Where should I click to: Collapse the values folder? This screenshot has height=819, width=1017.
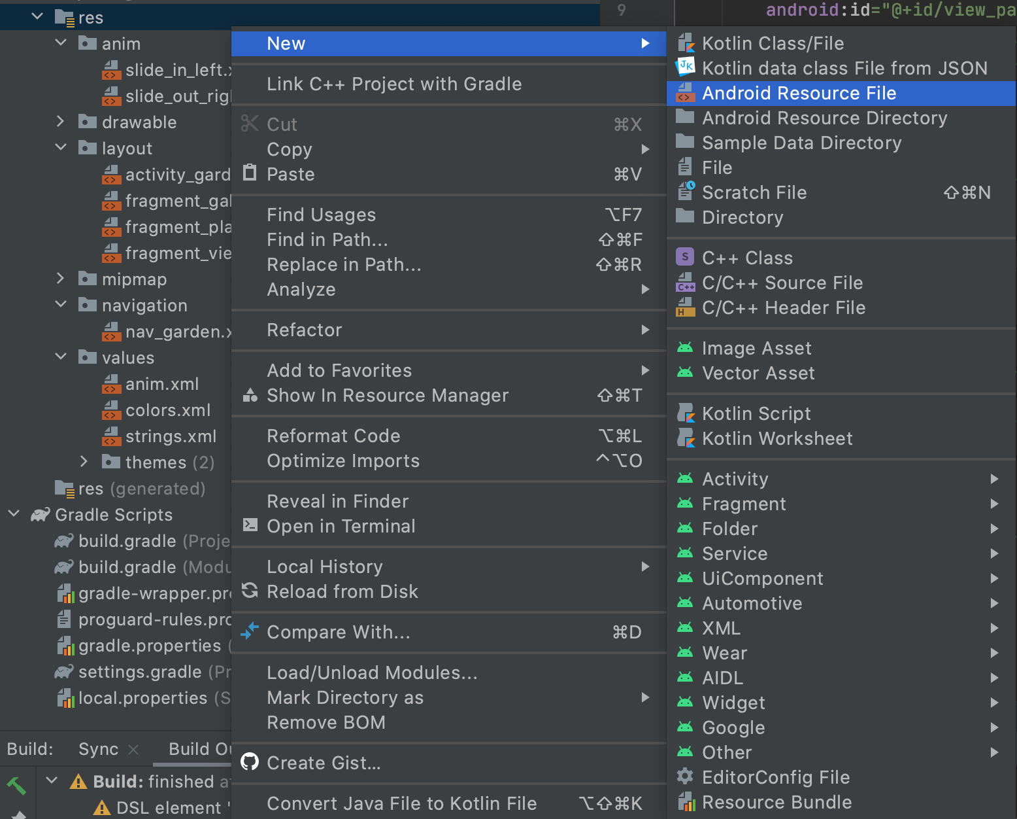61,357
